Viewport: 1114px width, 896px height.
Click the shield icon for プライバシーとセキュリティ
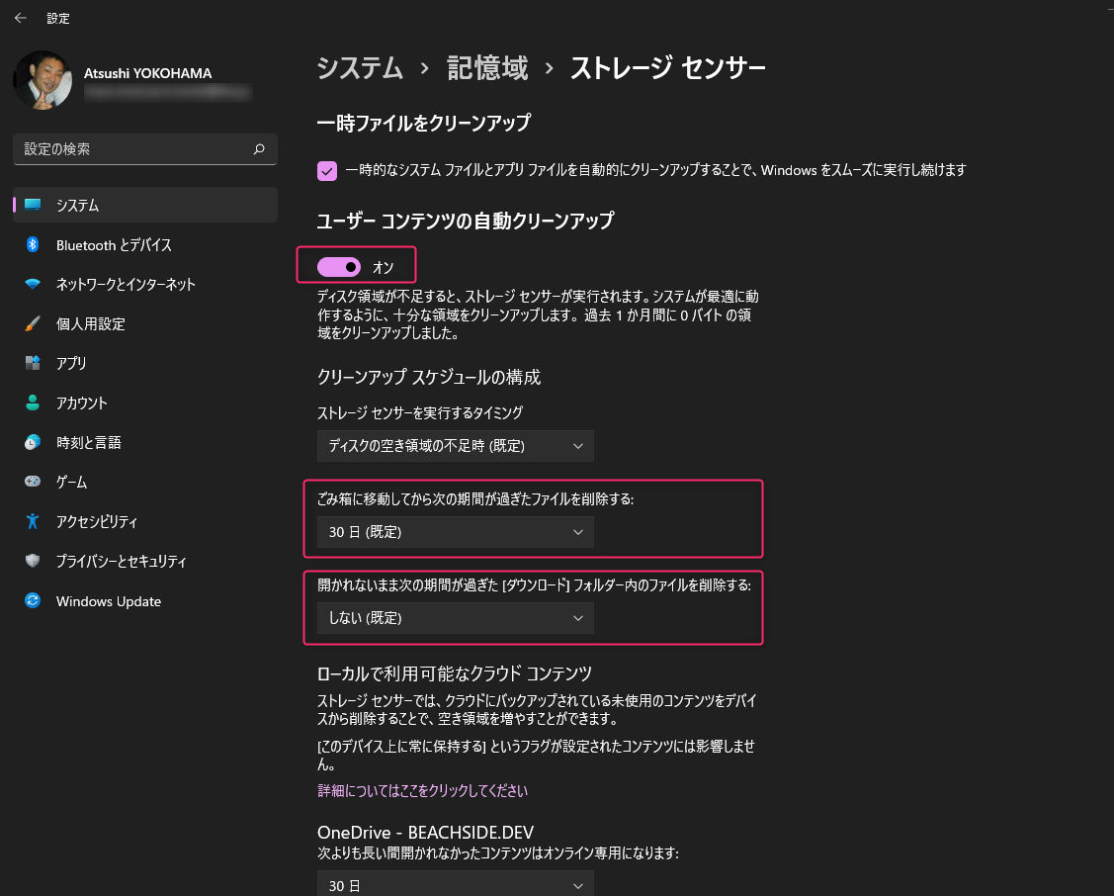[33, 561]
